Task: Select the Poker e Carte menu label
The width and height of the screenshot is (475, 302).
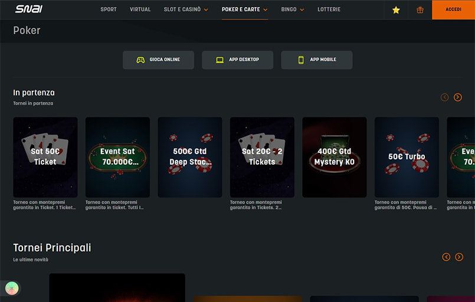Action: [241, 9]
